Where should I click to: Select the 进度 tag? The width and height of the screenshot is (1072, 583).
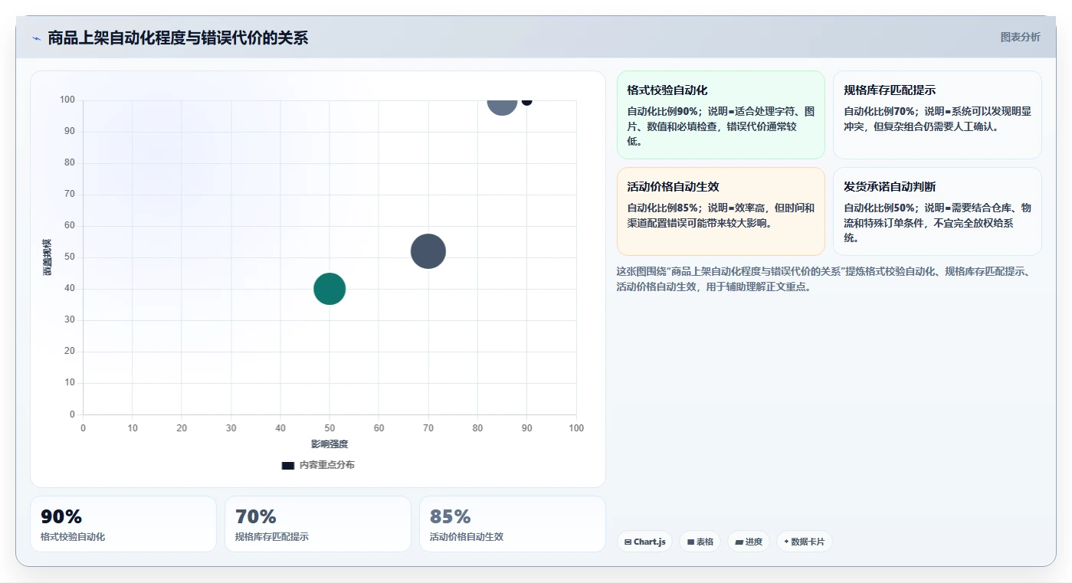pos(749,542)
